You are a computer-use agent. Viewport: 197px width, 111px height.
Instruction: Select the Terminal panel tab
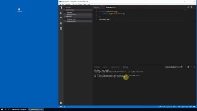125,67
